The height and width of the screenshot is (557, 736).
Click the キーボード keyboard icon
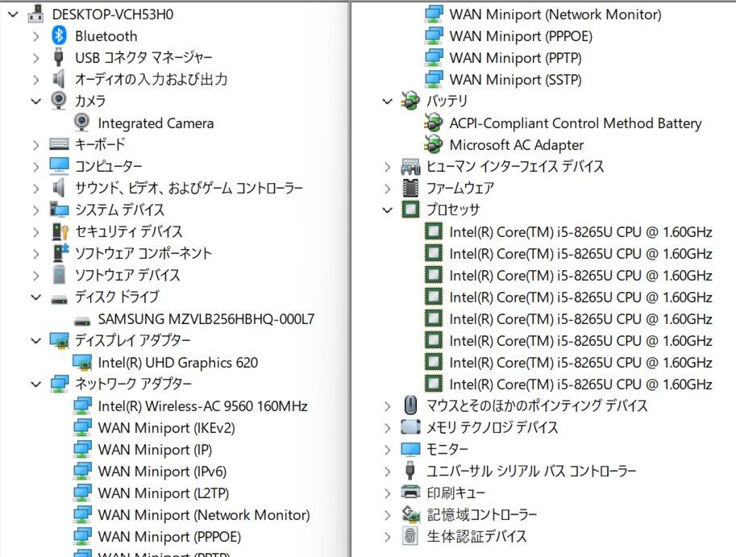tap(59, 144)
